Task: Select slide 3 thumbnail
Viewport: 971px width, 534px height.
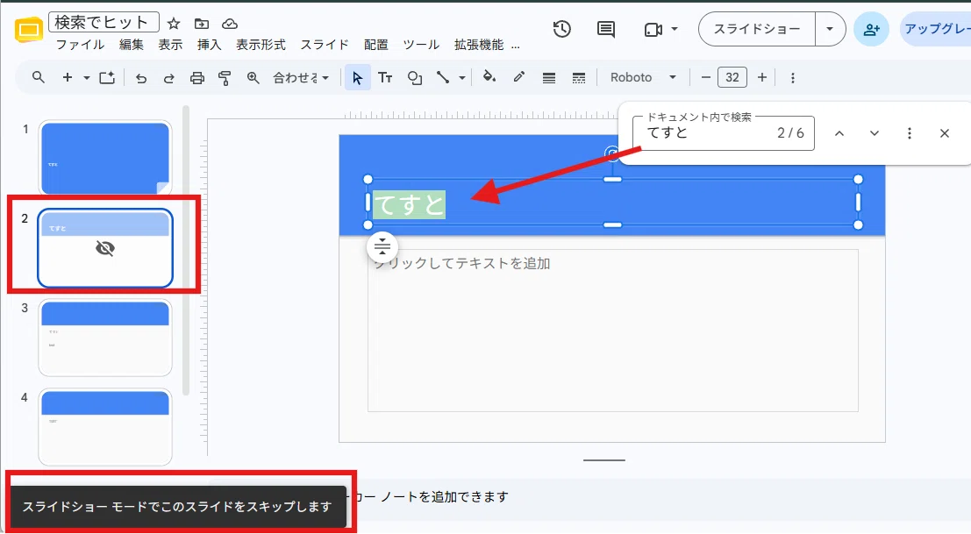Action: pos(105,338)
